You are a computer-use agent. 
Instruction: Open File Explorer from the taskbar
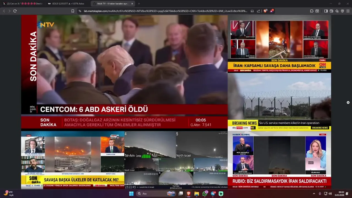coord(197,194)
